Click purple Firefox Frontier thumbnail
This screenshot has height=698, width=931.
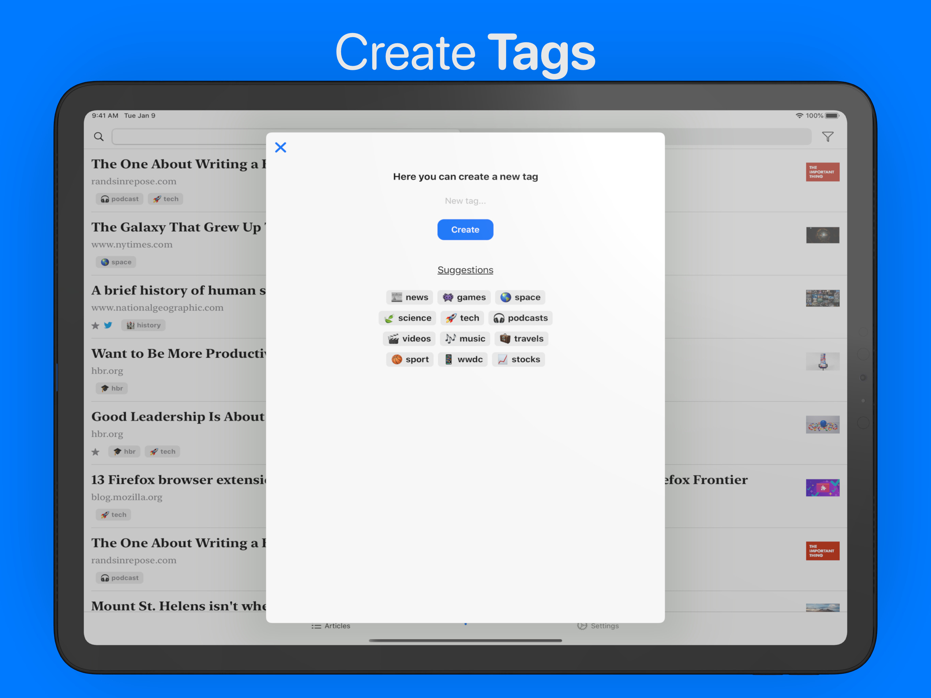tap(822, 487)
